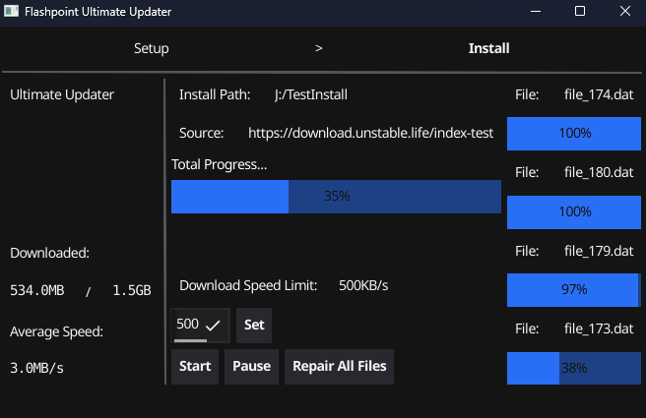Select the Install step tab

tap(488, 48)
